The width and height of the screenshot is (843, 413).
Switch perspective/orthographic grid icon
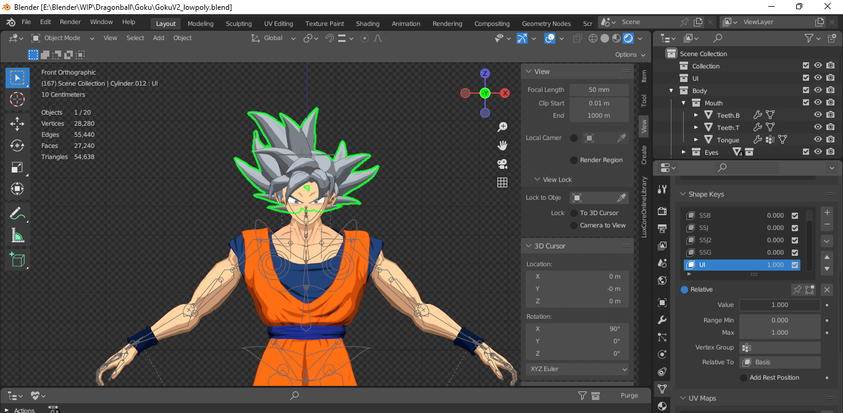pos(502,182)
